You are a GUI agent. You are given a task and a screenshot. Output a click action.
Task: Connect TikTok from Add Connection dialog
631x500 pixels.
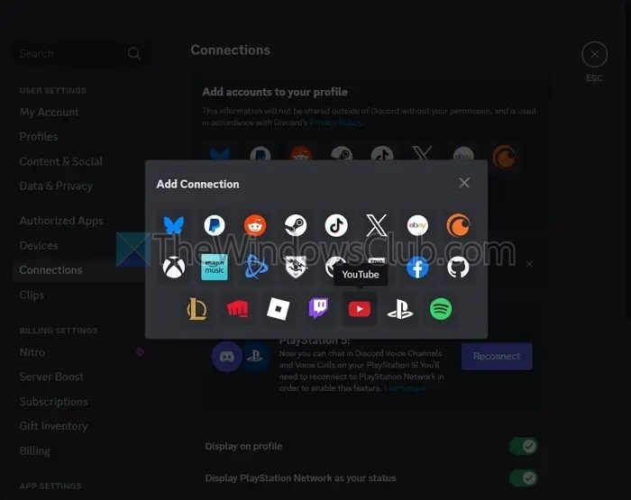336,225
